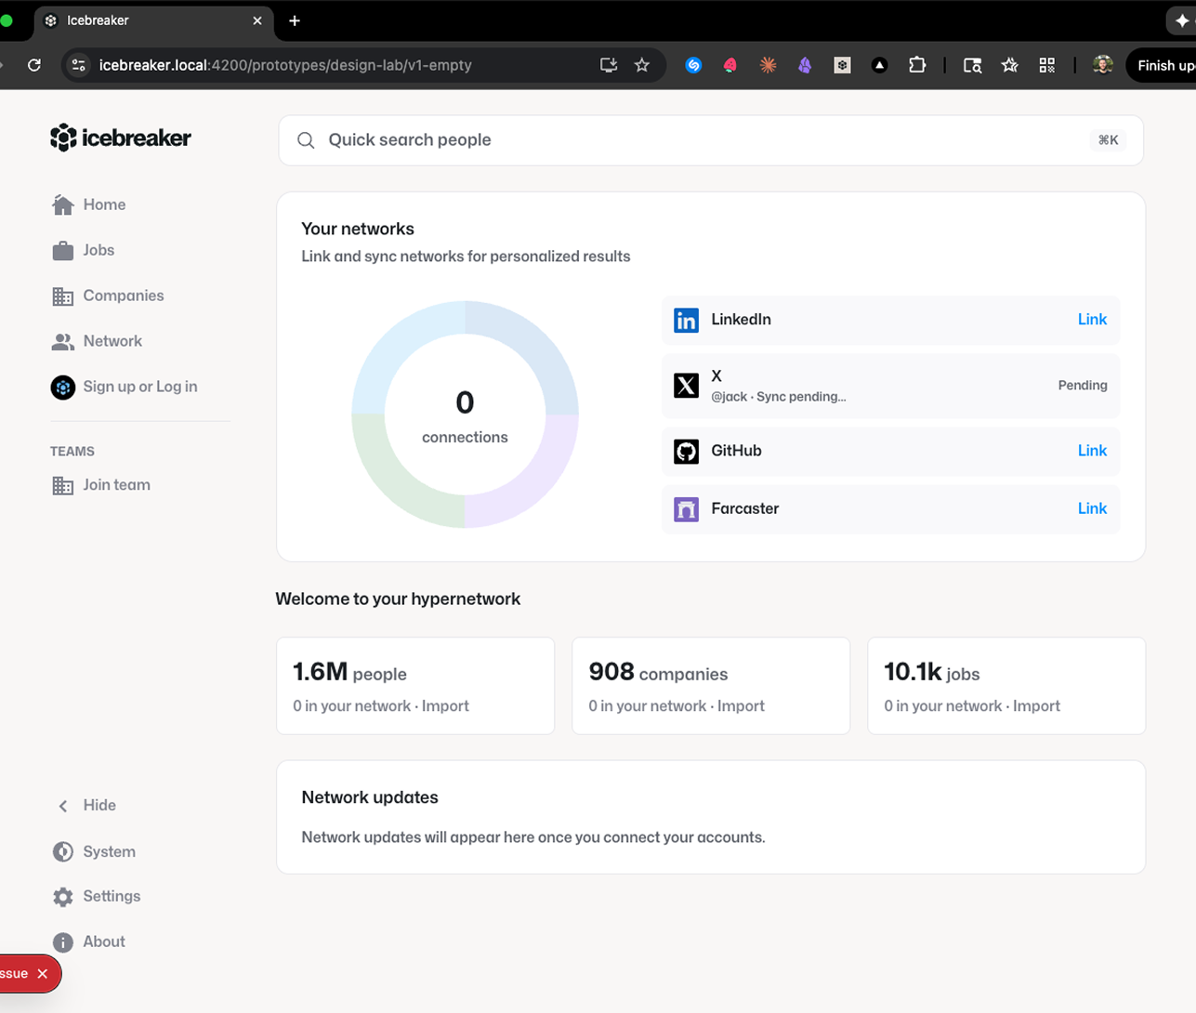Click the connections donut chart
Viewport: 1196px width, 1013px height.
[x=465, y=414]
